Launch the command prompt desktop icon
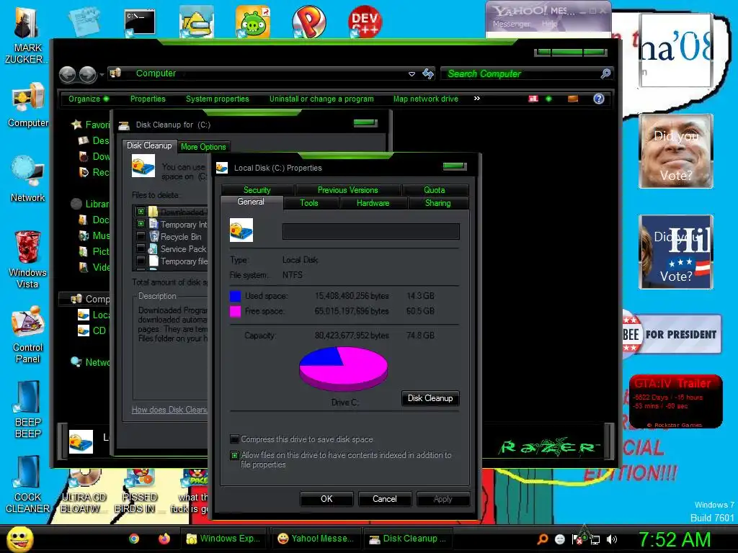738x553 pixels. [x=140, y=22]
